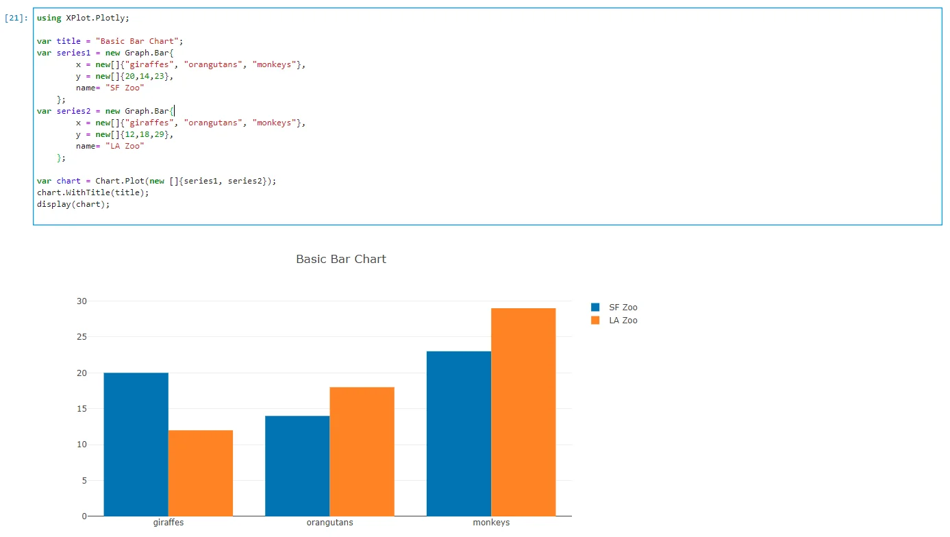This screenshot has width=950, height=537.
Task: Place cursor on "using XPlot.Plotly;" line
Action: coord(83,18)
